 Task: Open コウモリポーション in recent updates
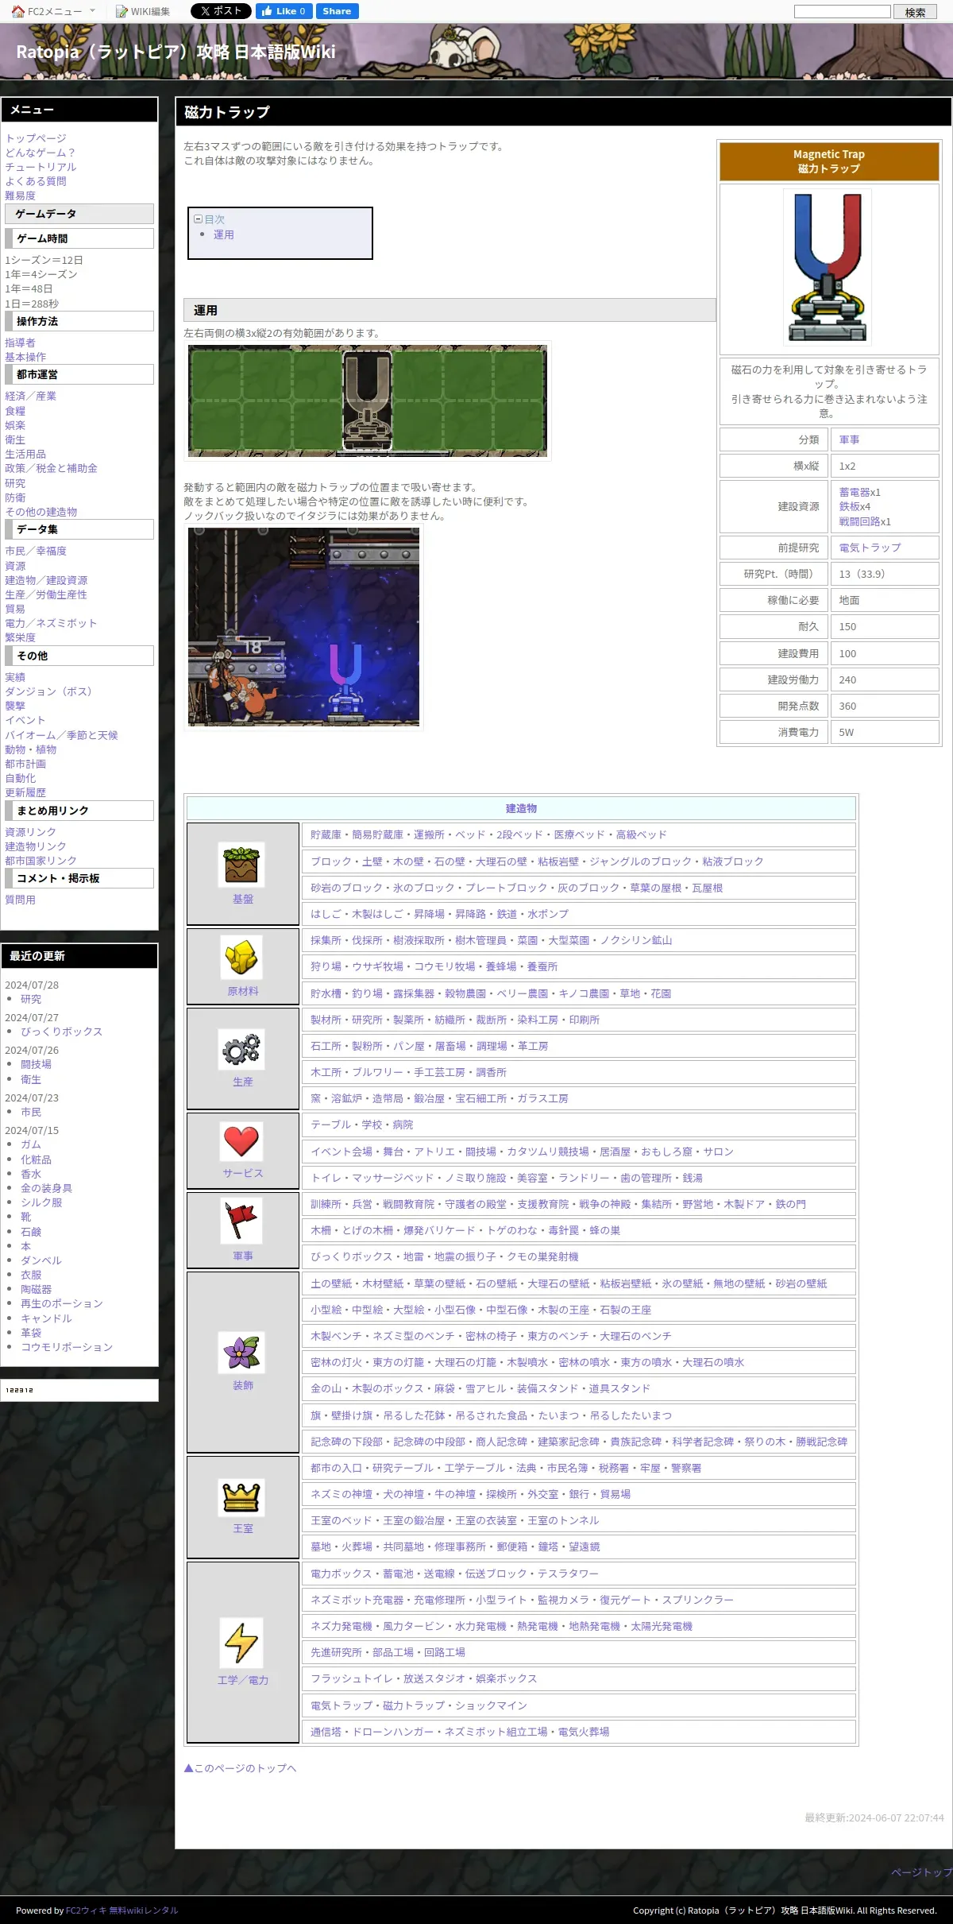coord(67,1347)
